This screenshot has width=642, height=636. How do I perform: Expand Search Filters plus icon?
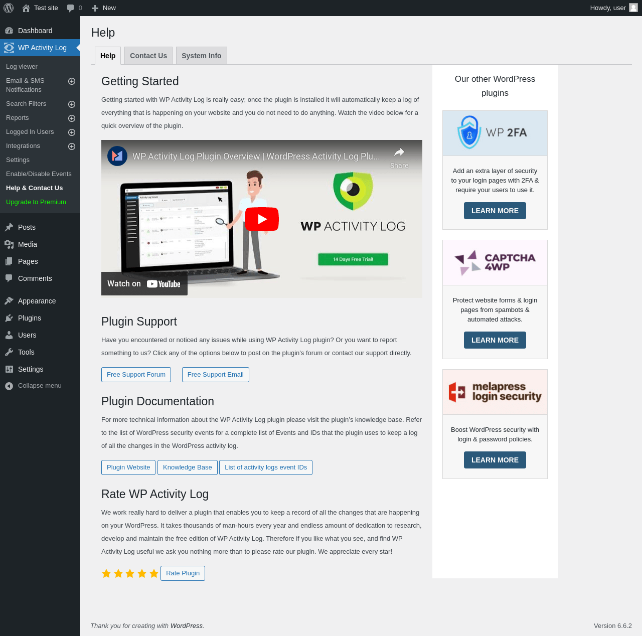[x=72, y=104]
